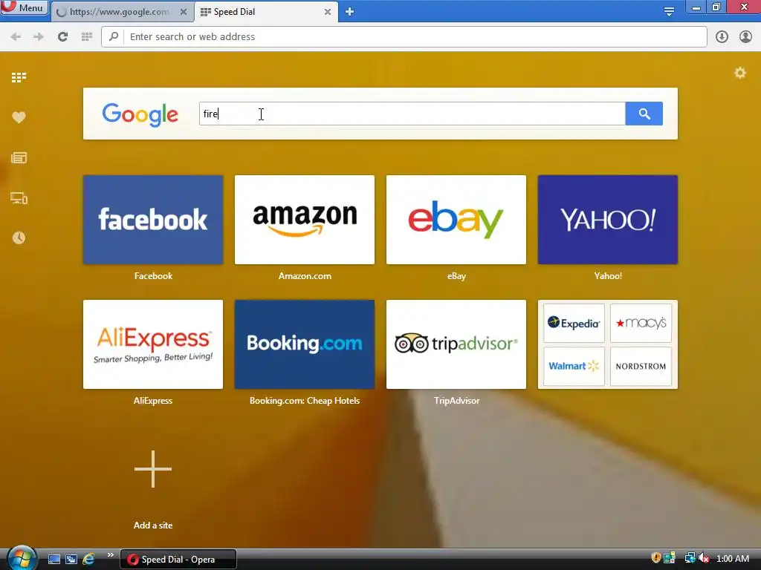Click the Speed Dial grid icon in toolbar
The image size is (761, 570).
point(86,37)
